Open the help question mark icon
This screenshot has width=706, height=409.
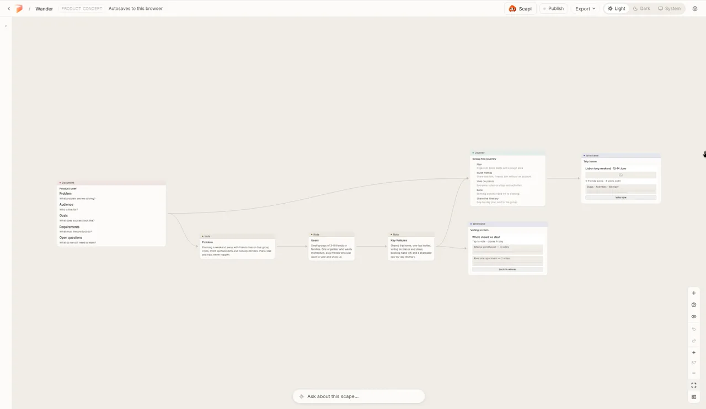coord(694,305)
